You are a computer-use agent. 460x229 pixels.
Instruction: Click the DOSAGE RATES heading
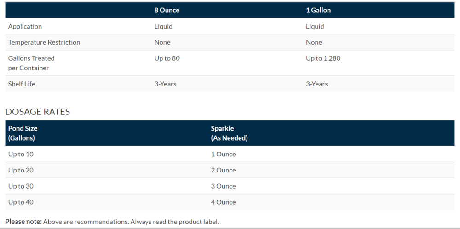click(38, 112)
